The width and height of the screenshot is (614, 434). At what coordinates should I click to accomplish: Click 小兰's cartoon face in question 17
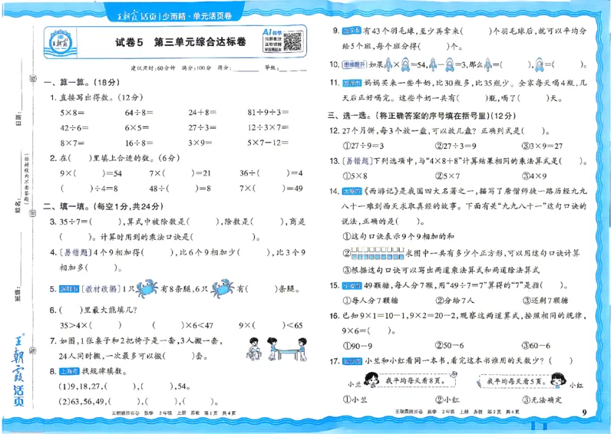pos(371,380)
